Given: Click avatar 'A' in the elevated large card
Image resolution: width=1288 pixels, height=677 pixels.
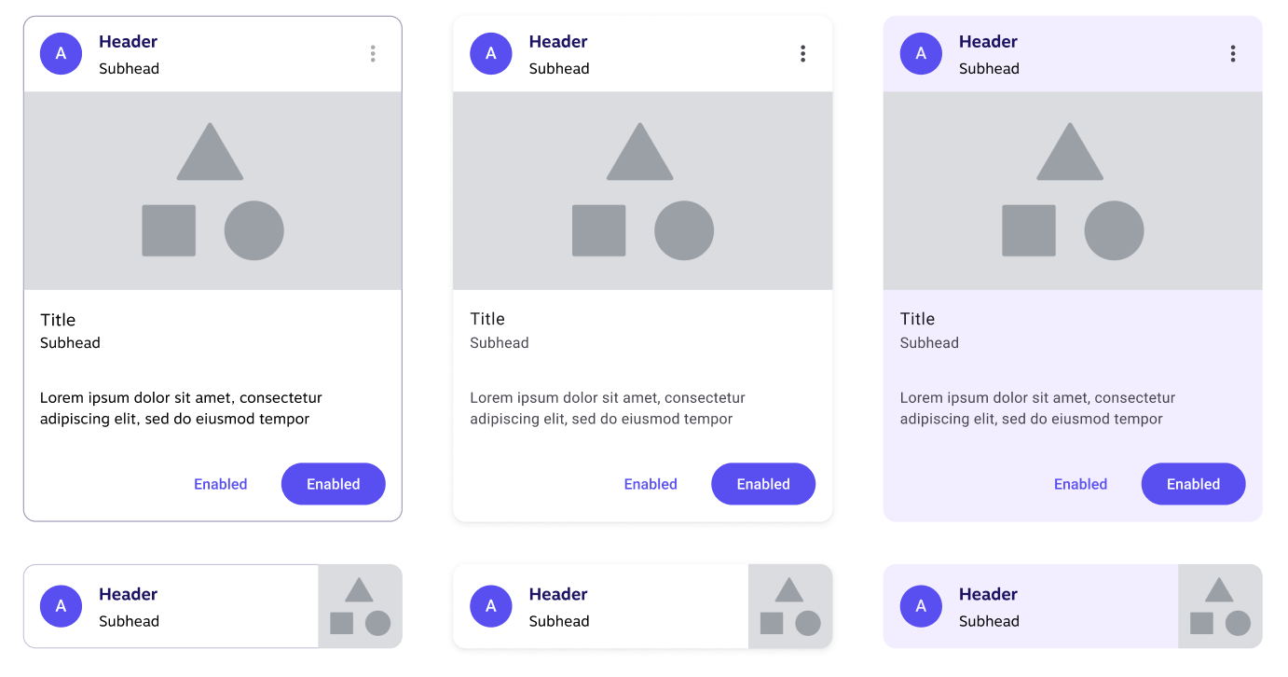Looking at the screenshot, I should click(x=491, y=54).
